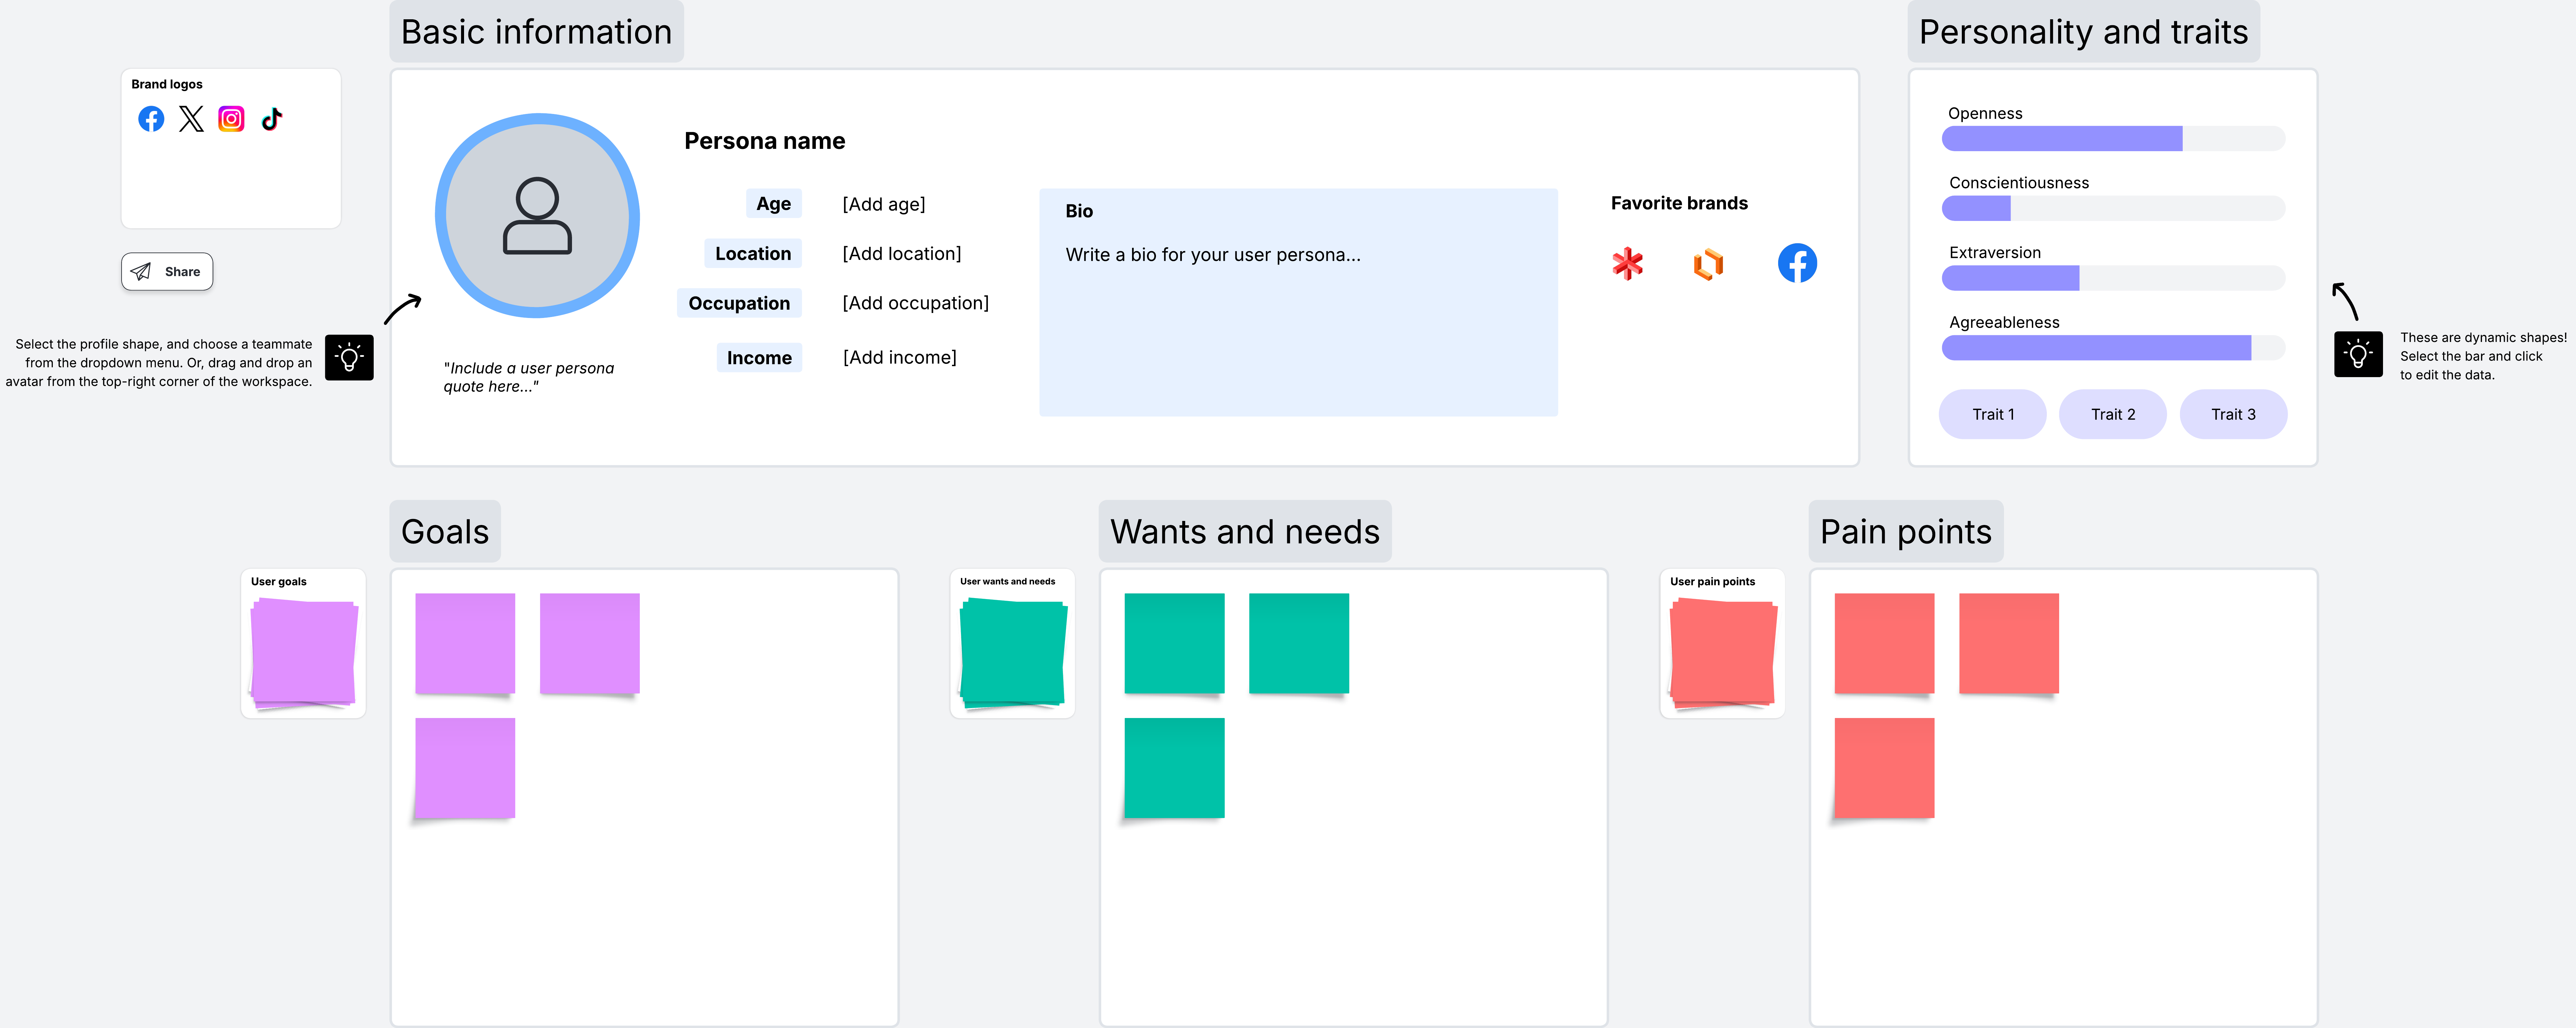The height and width of the screenshot is (1028, 2576).
Task: Select the second purple sticky note in Goals
Action: (x=590, y=643)
